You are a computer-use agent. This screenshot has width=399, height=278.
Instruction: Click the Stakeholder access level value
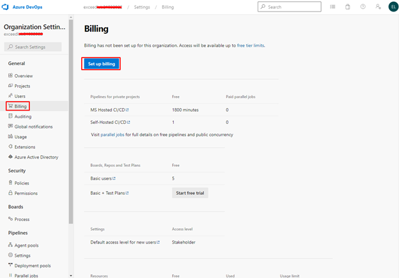click(184, 242)
